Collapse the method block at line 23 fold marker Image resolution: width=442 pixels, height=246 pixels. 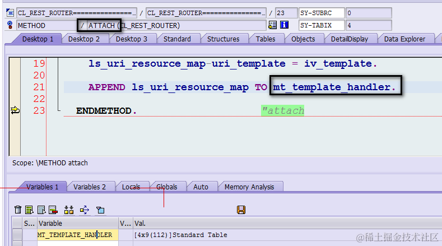coord(59,110)
